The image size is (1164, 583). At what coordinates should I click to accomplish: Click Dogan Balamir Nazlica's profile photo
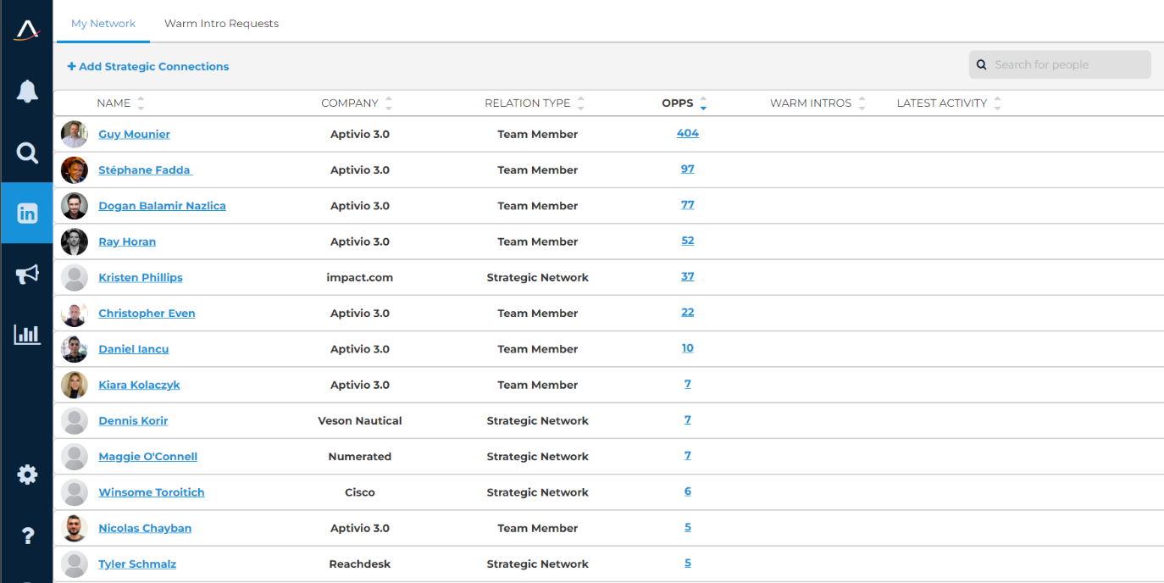click(75, 206)
